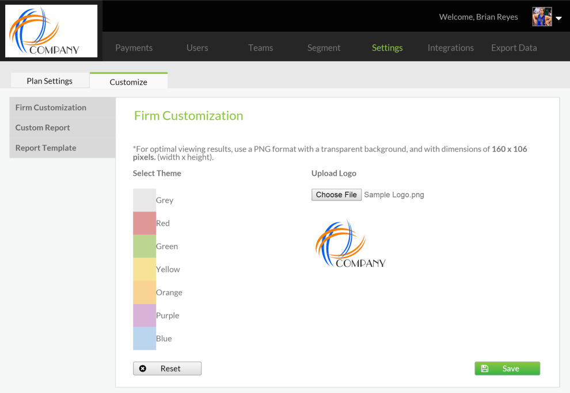
Task: Click the green Save button
Action: coord(507,368)
